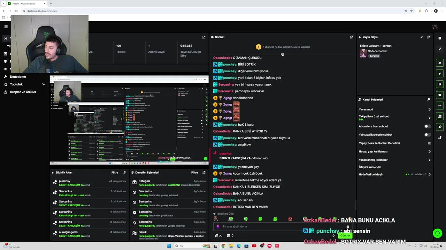Select the first avatar emote in the emote row
The width and height of the screenshot is (446, 250).
pyautogui.click(x=216, y=219)
